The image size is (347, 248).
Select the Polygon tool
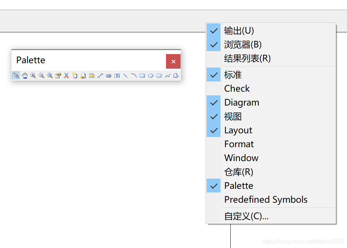click(x=176, y=76)
